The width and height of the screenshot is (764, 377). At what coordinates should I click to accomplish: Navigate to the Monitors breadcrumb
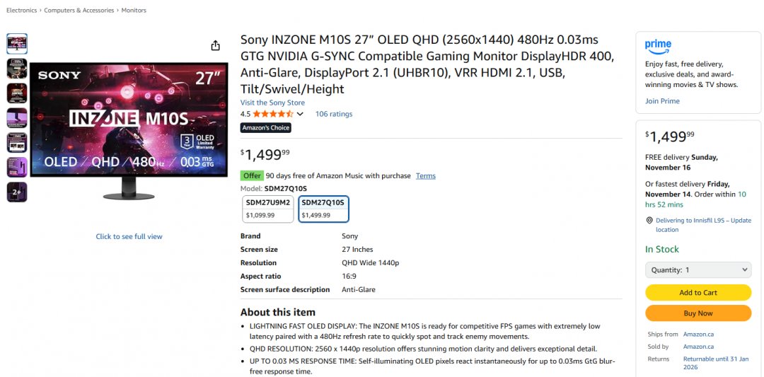[134, 11]
